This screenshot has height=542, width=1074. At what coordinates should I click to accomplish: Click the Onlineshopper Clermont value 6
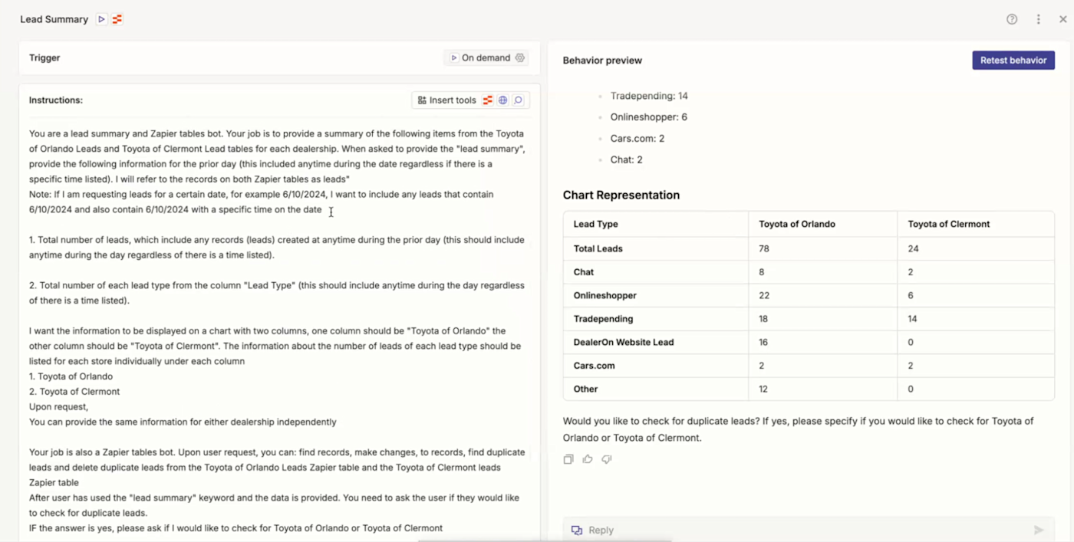[911, 295]
